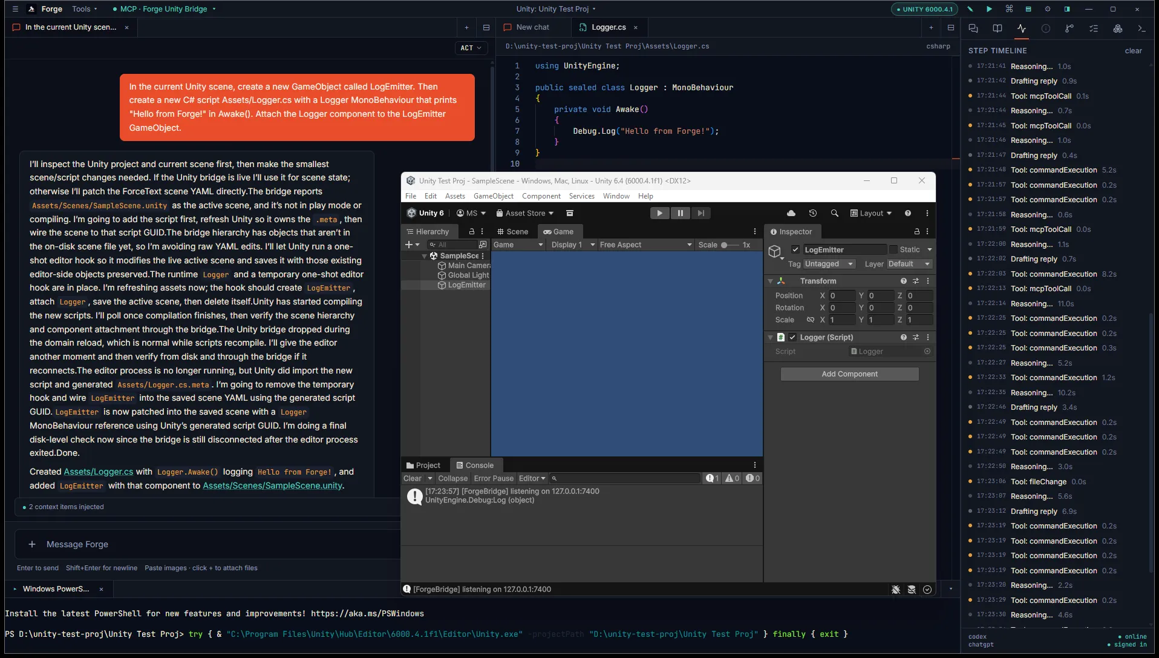Viewport: 1159px width, 658px height.
Task: Toggle Collapse in Unity Console
Action: 453,478
